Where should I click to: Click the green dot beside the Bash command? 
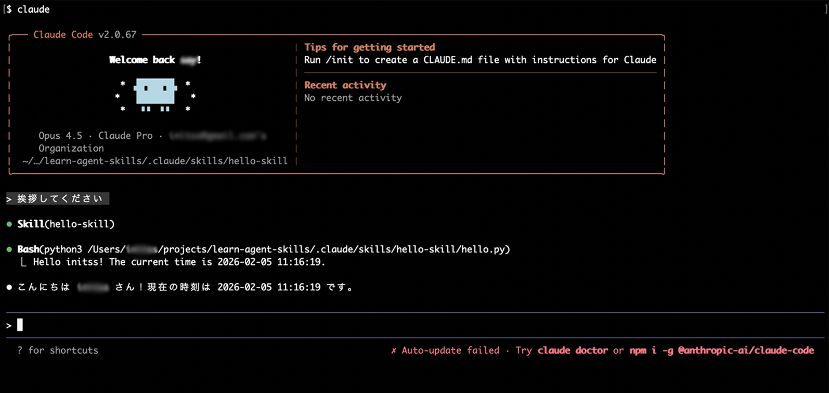click(9, 250)
